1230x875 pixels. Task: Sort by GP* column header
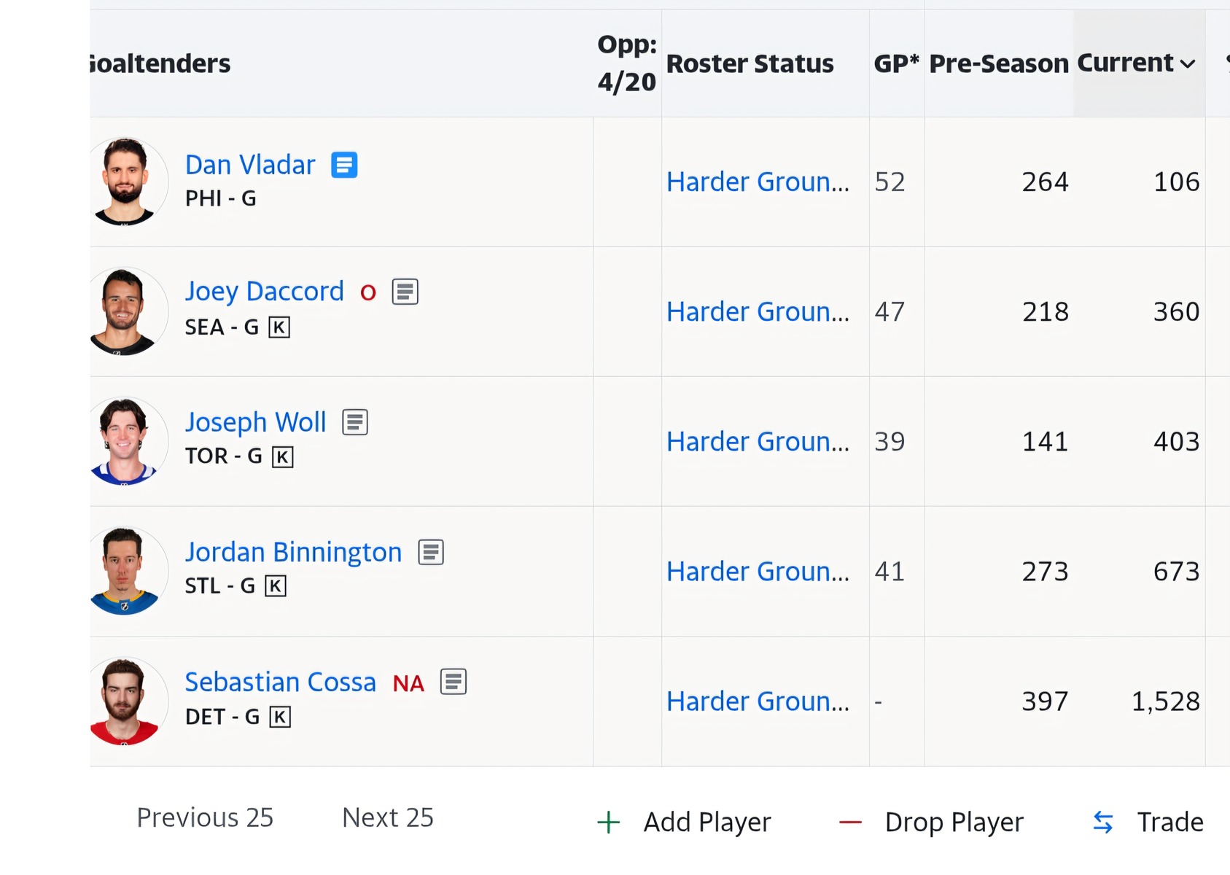coord(897,63)
